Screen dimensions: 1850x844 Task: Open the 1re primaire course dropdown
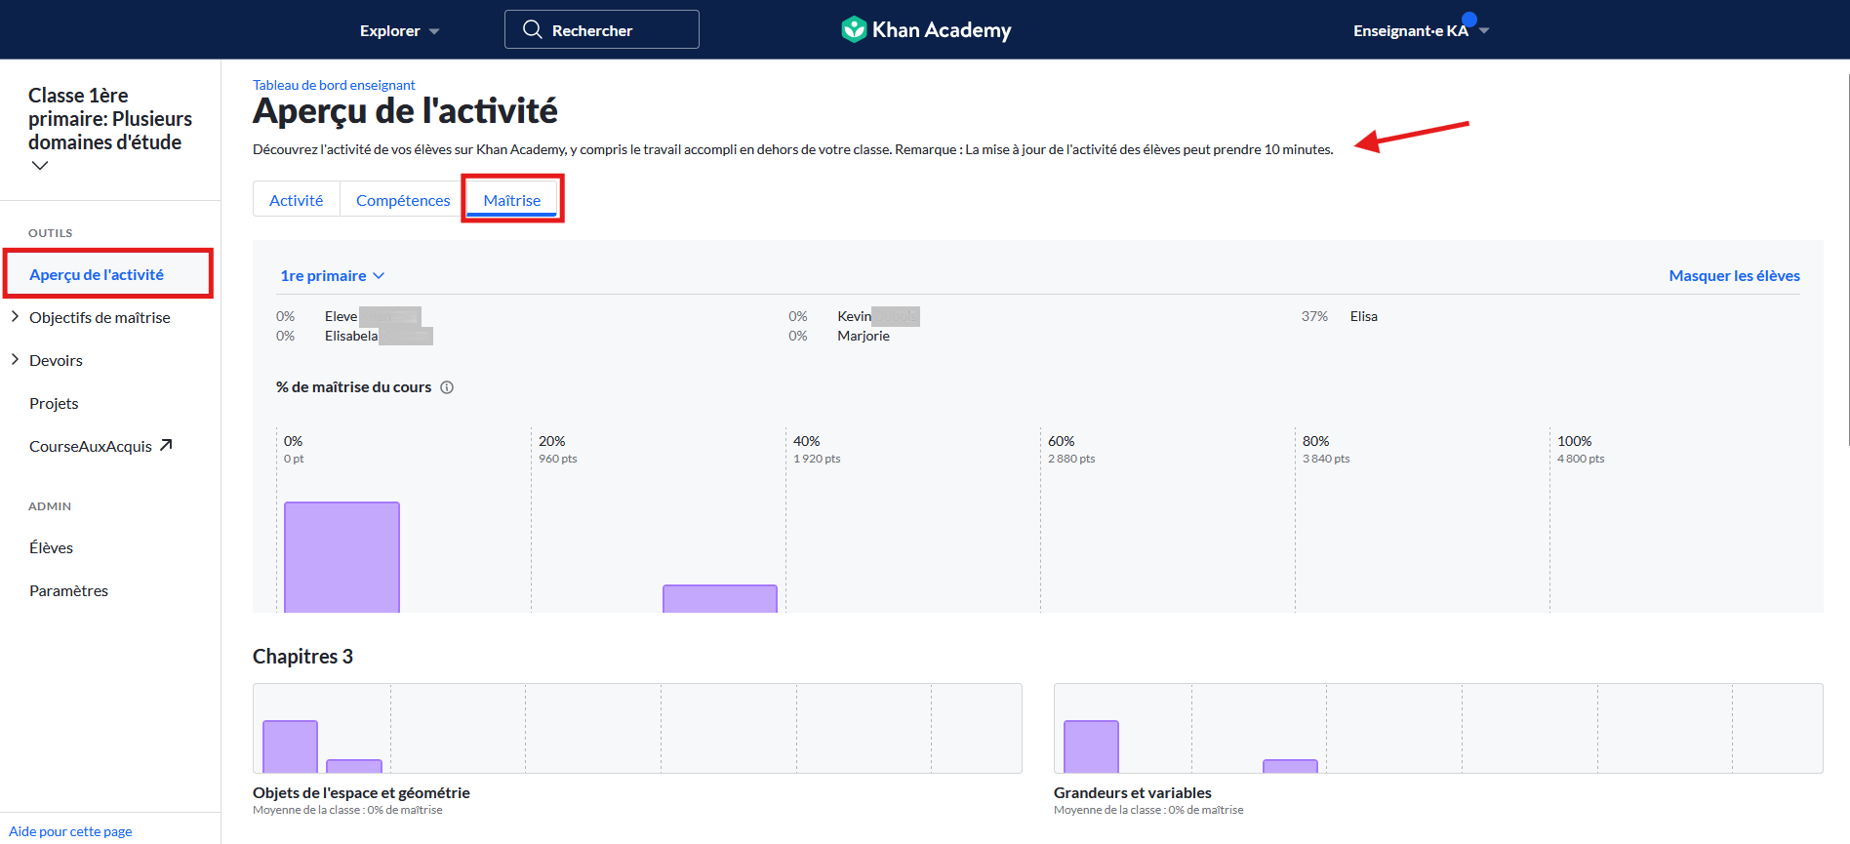333,276
